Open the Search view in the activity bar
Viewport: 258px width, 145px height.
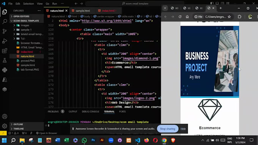pos(5,21)
